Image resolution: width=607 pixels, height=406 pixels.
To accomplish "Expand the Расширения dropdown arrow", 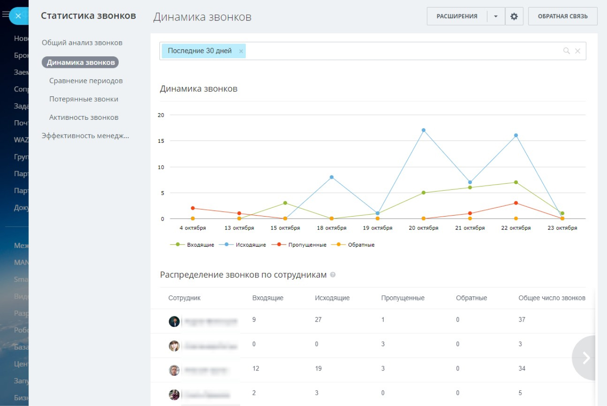I will click(x=496, y=16).
